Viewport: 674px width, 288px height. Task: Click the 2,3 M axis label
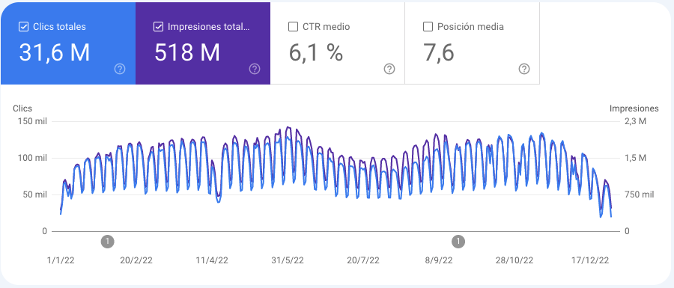click(635, 122)
